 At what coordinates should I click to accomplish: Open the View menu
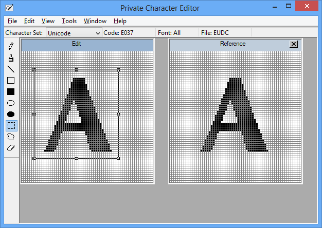[x=48, y=21]
